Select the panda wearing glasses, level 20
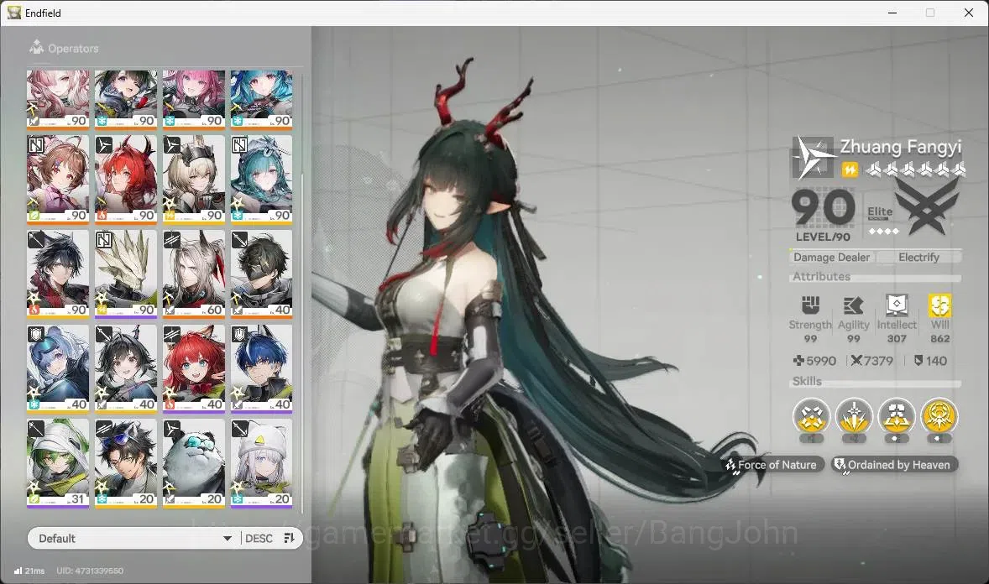Viewport: 989px width, 584px height. (x=194, y=463)
